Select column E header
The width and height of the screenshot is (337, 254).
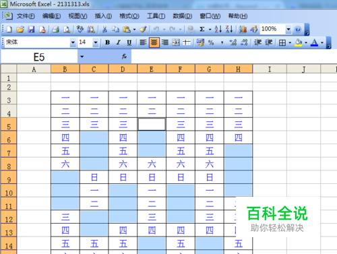click(152, 69)
